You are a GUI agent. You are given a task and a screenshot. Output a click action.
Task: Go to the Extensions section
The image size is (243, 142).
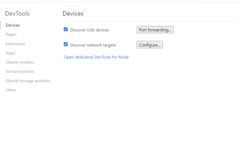pos(15,44)
